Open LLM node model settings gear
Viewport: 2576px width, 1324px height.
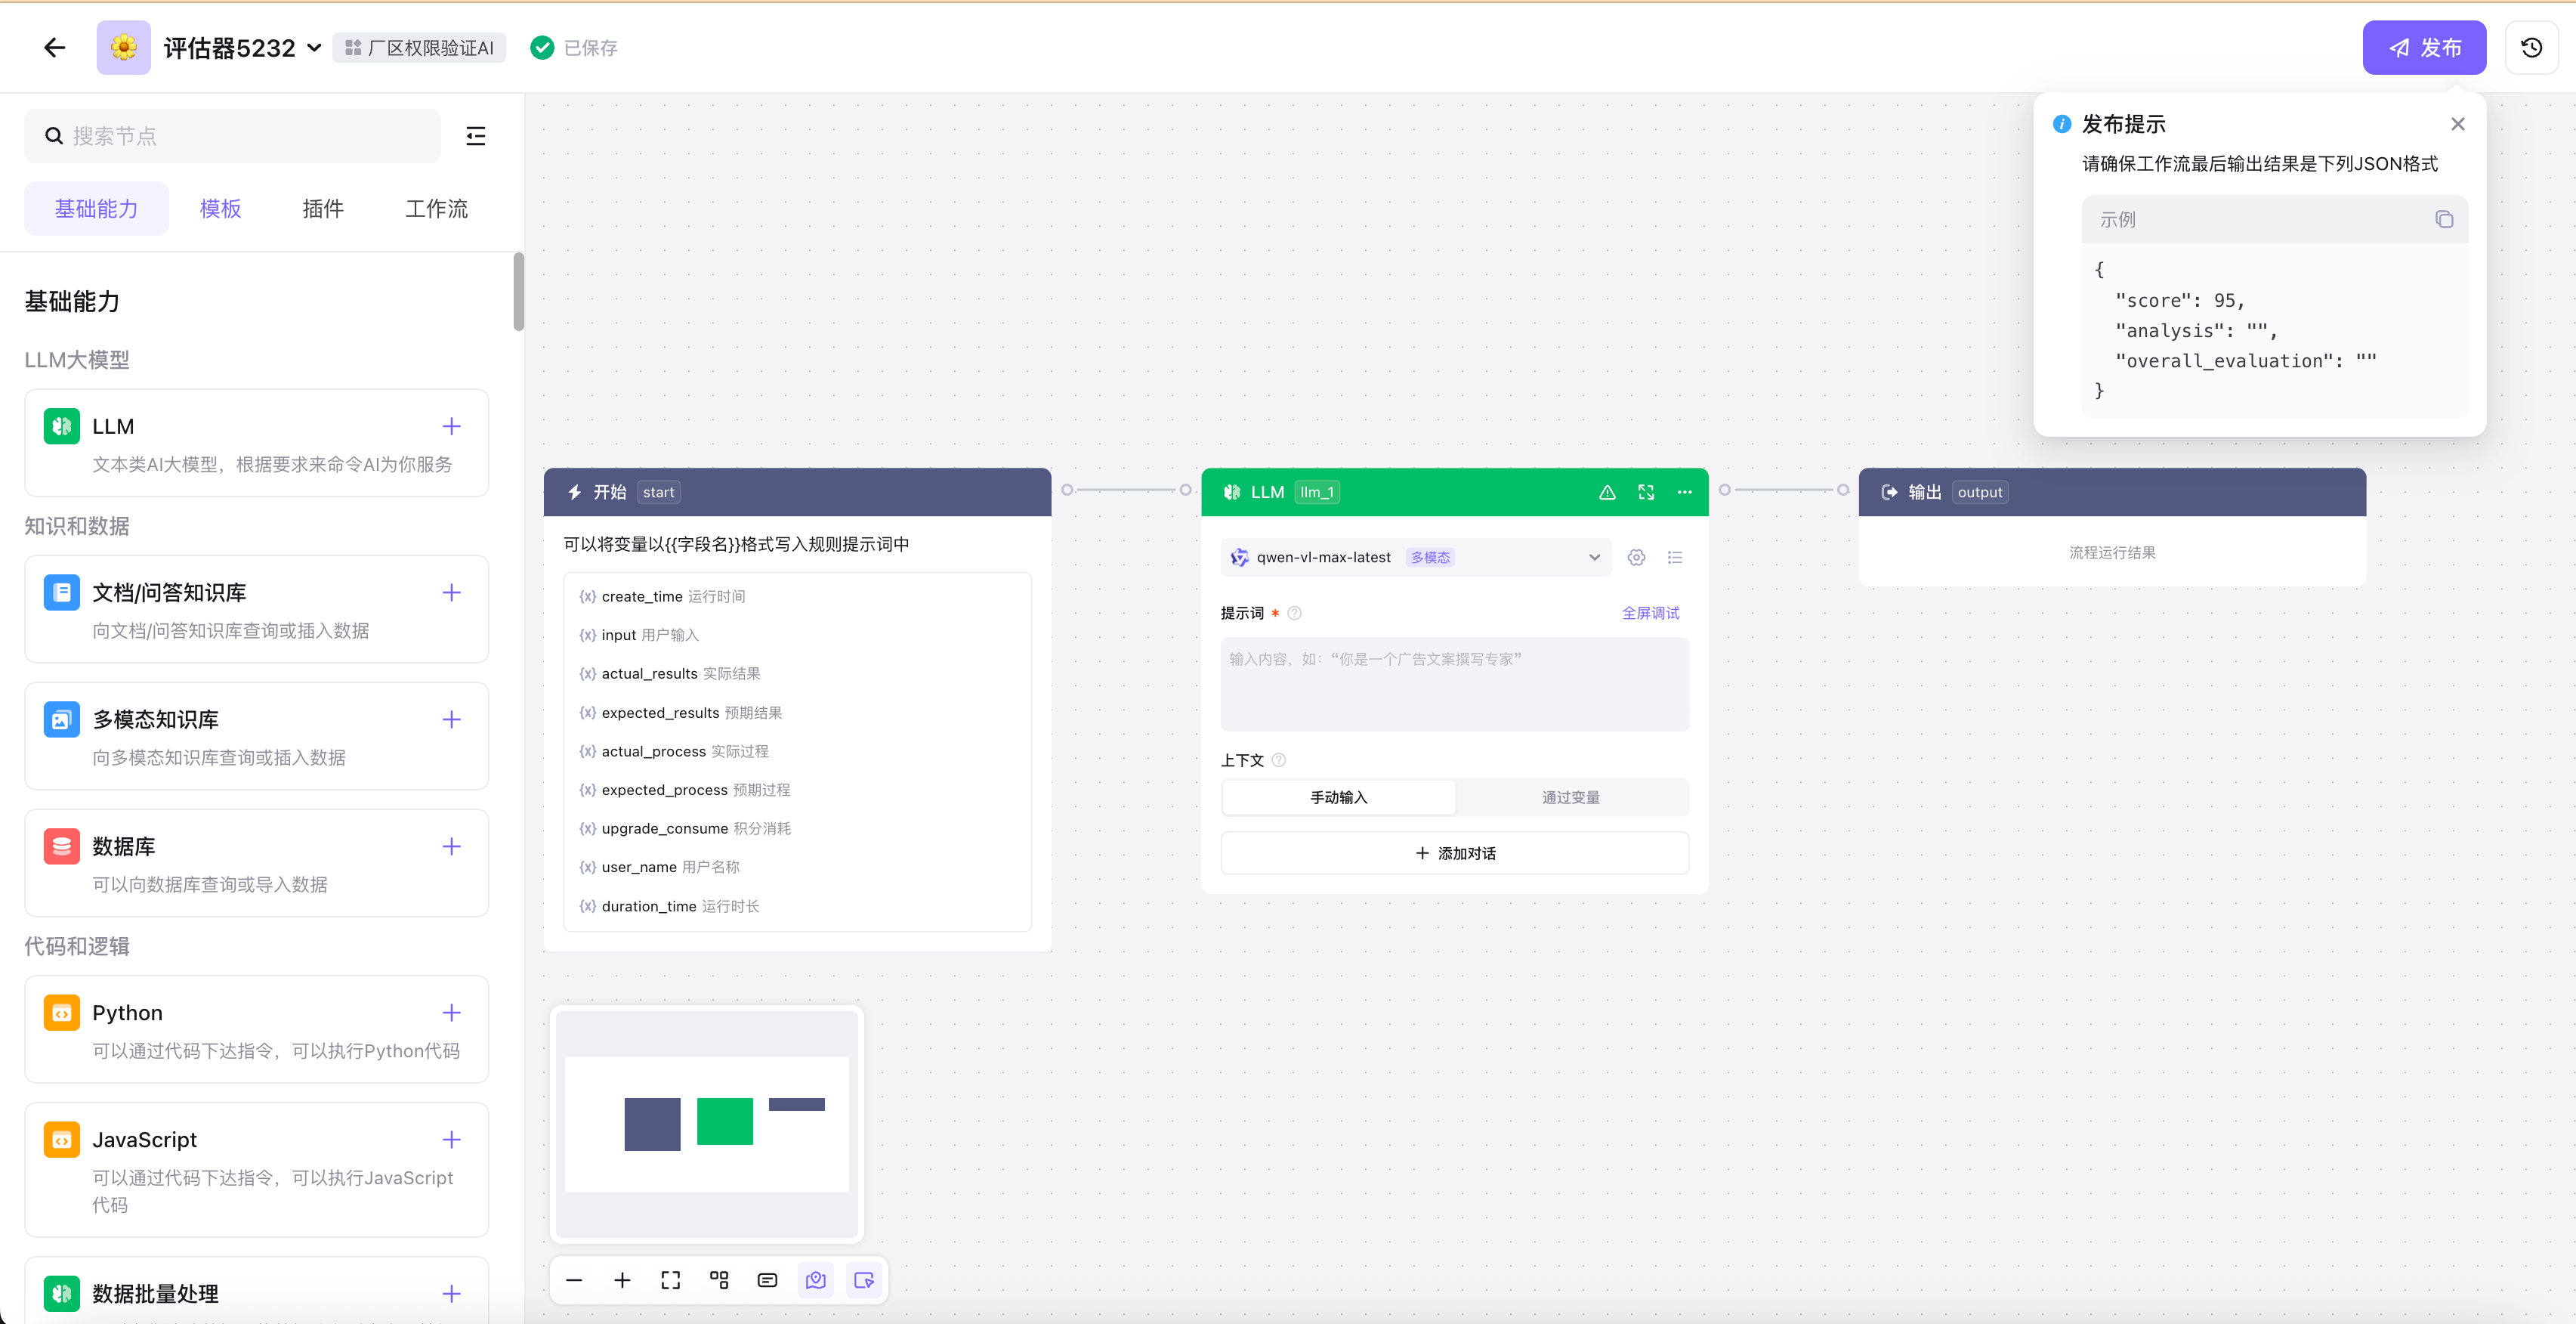(1636, 557)
